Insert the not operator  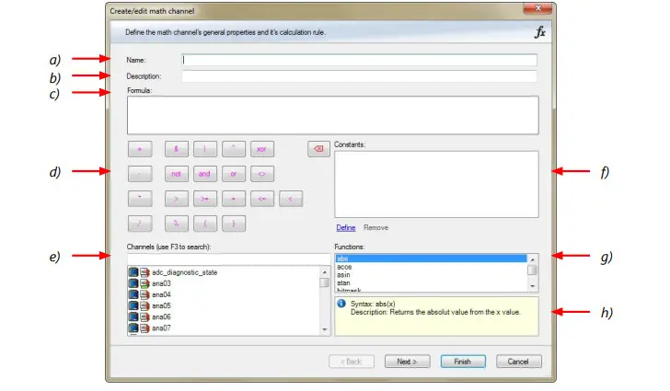tap(176, 174)
